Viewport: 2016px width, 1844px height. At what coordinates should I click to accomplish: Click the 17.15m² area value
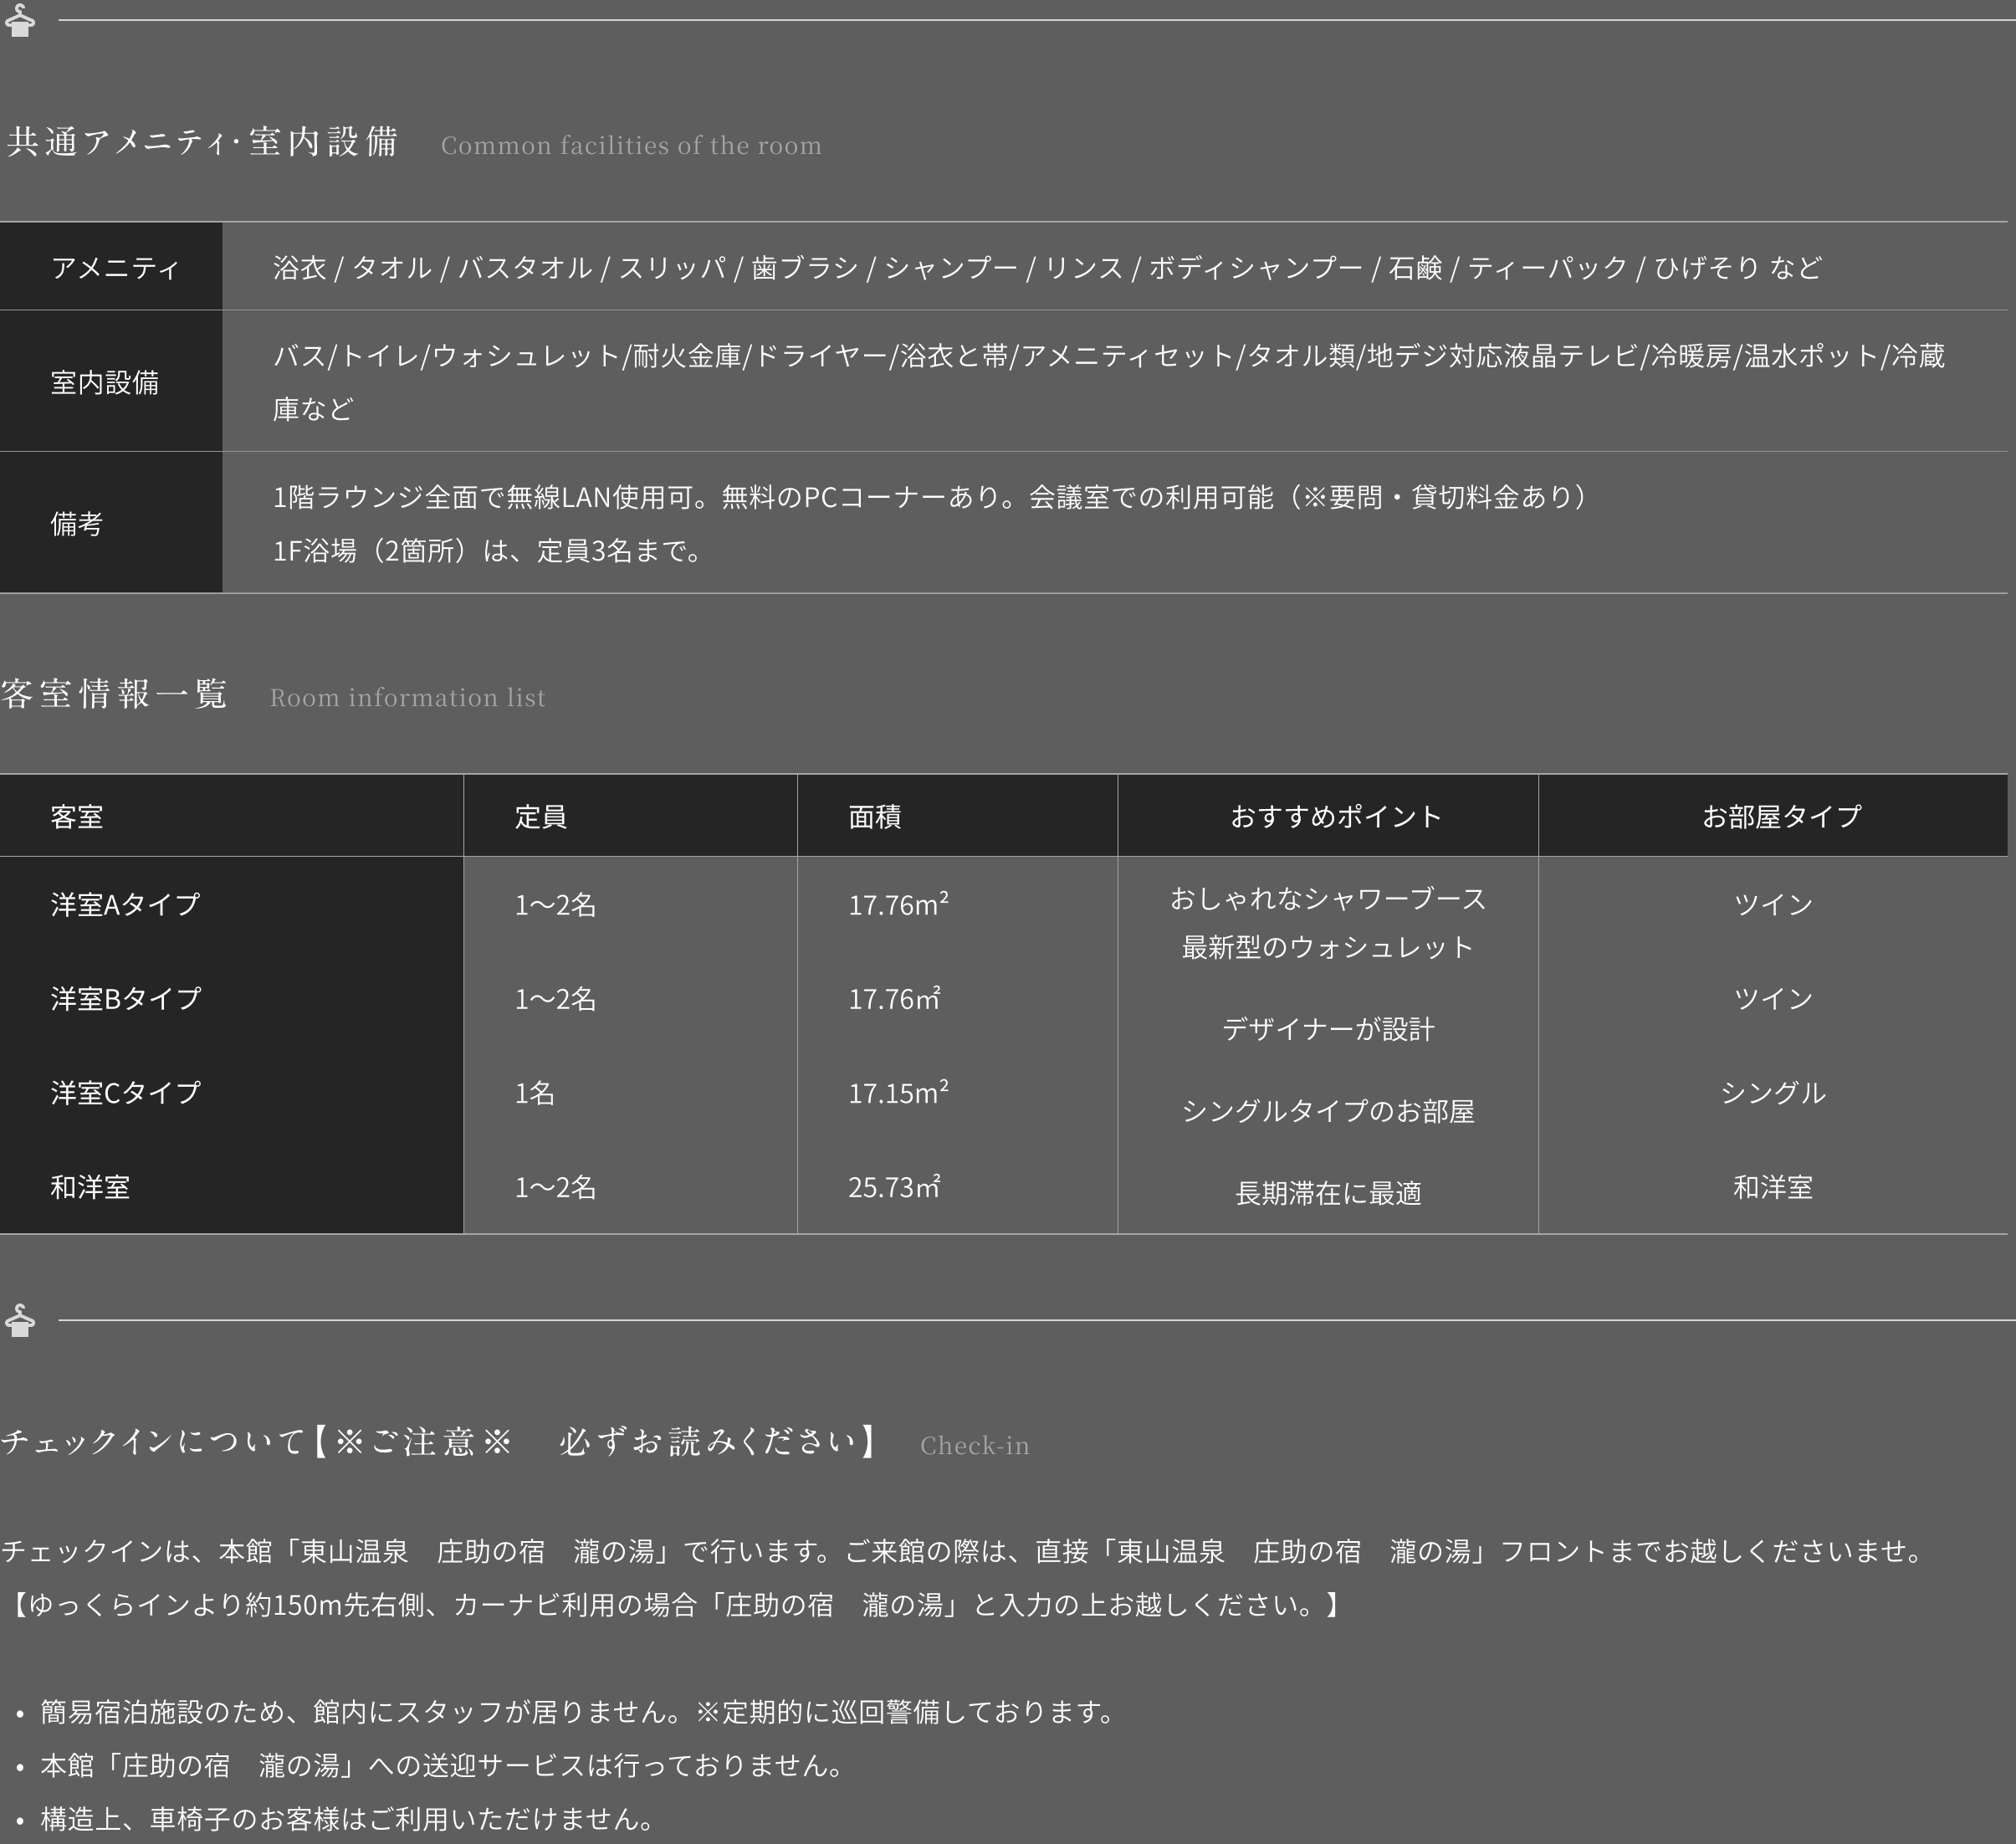pyautogui.click(x=898, y=1092)
